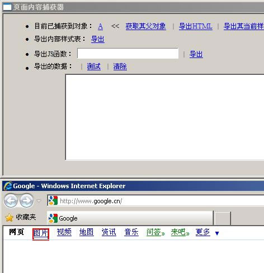Click 导出 link beside JS function field
Screen dimensions: 264x273
click(196, 54)
